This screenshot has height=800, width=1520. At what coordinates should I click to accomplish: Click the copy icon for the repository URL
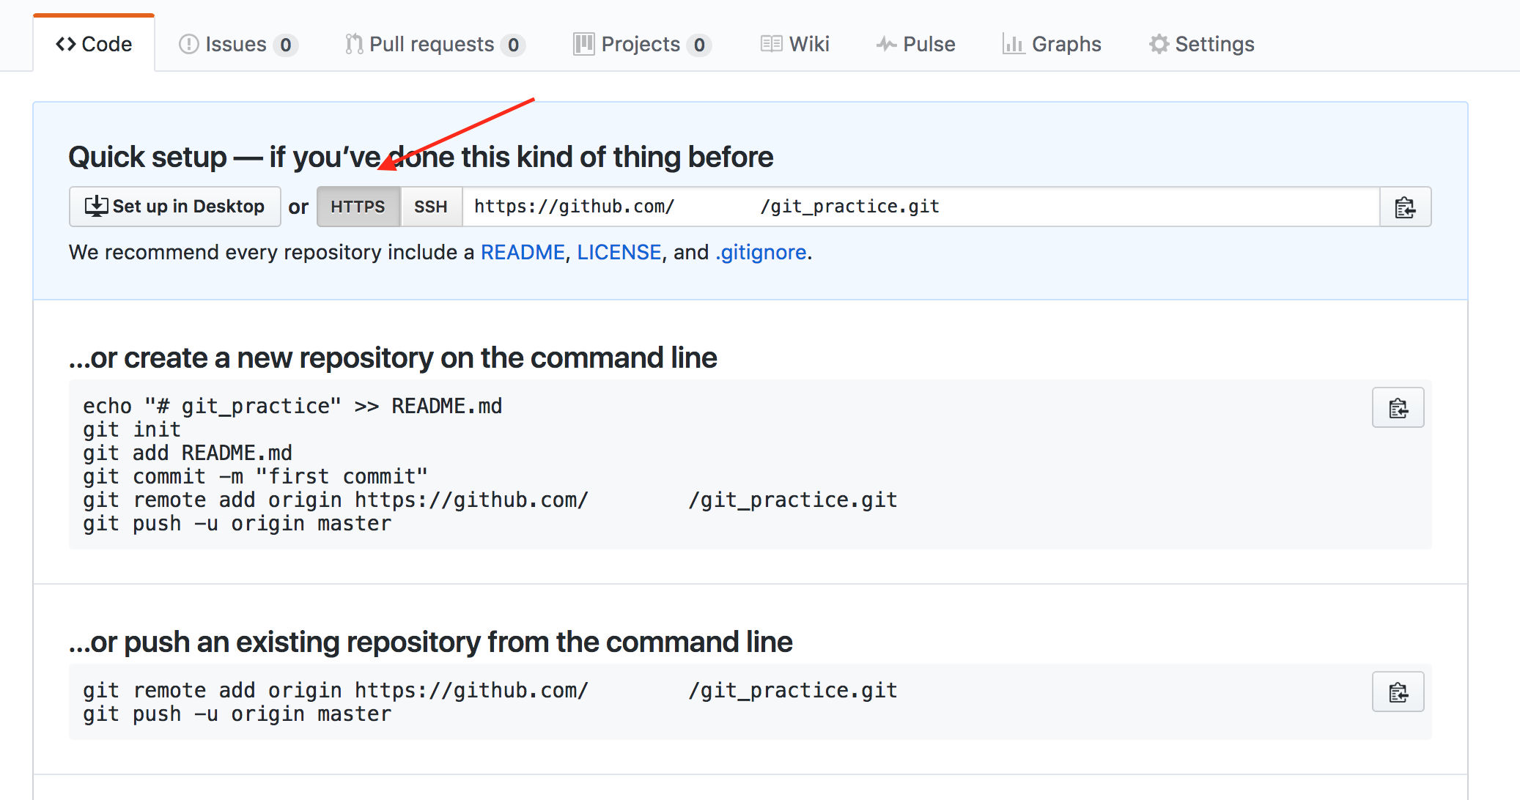pyautogui.click(x=1405, y=207)
